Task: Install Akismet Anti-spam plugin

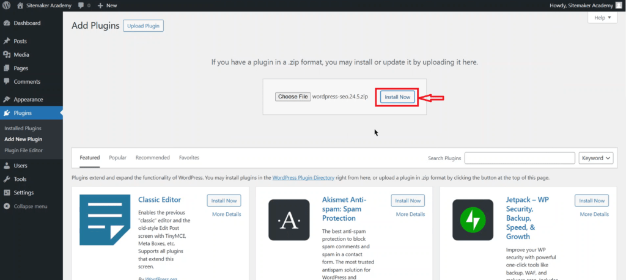Action: click(408, 201)
